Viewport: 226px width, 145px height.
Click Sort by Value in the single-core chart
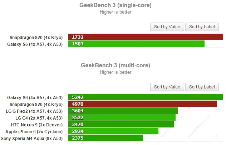167,27
